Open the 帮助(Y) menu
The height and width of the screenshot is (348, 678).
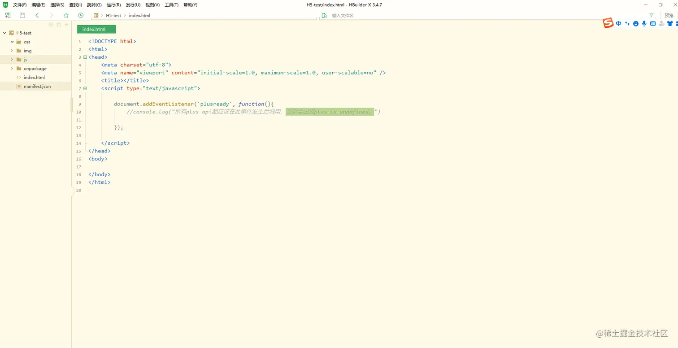point(191,5)
